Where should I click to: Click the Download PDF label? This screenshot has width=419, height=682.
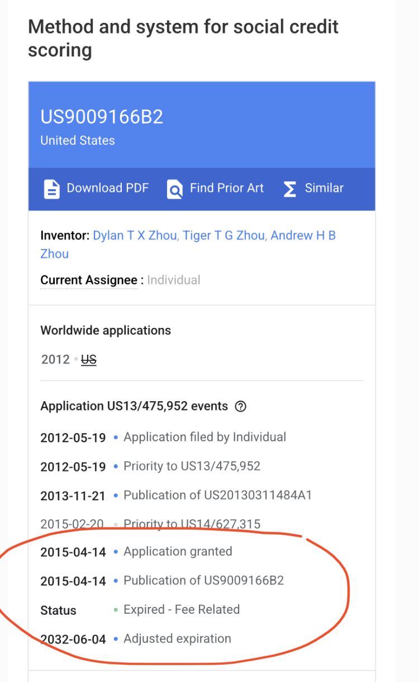pyautogui.click(x=108, y=188)
